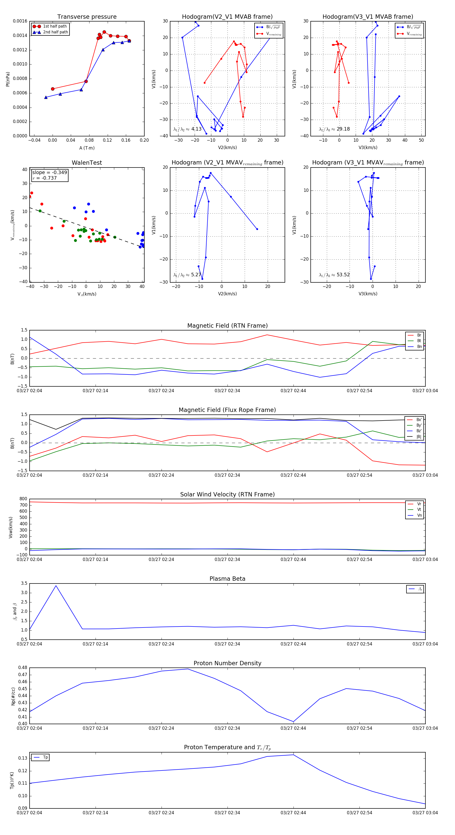Click the "Bx'" legend entry
The height and width of the screenshot is (835, 455).
[414, 420]
